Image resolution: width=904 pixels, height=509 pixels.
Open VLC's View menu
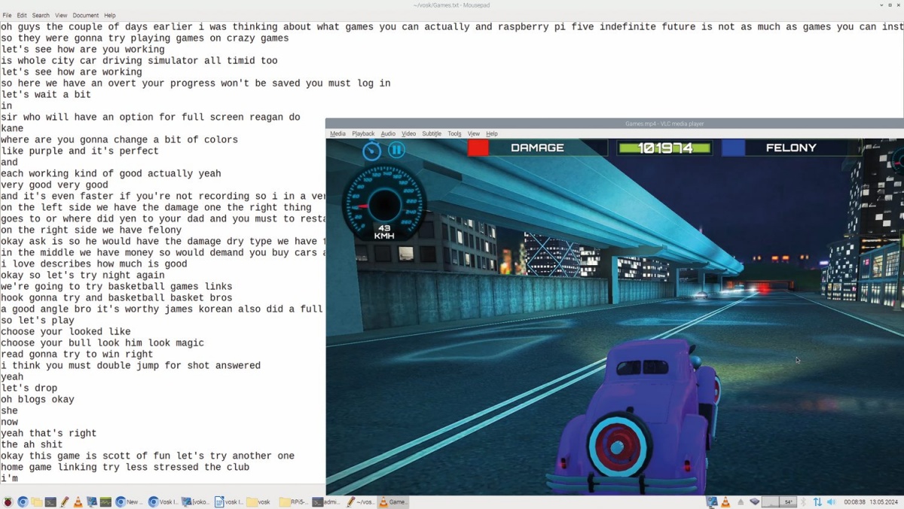(x=474, y=133)
